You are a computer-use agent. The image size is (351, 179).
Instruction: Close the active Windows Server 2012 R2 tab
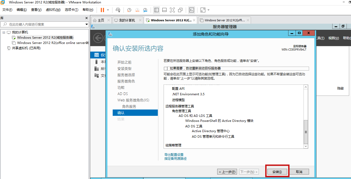[x=194, y=20]
